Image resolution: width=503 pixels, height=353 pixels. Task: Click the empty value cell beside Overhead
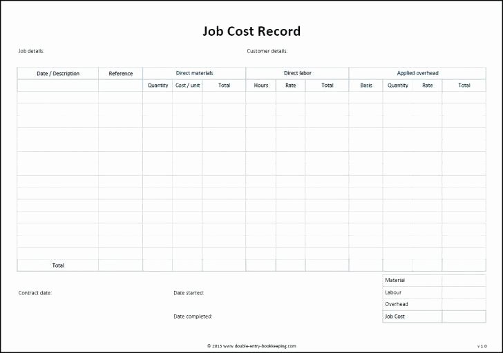coord(464,304)
